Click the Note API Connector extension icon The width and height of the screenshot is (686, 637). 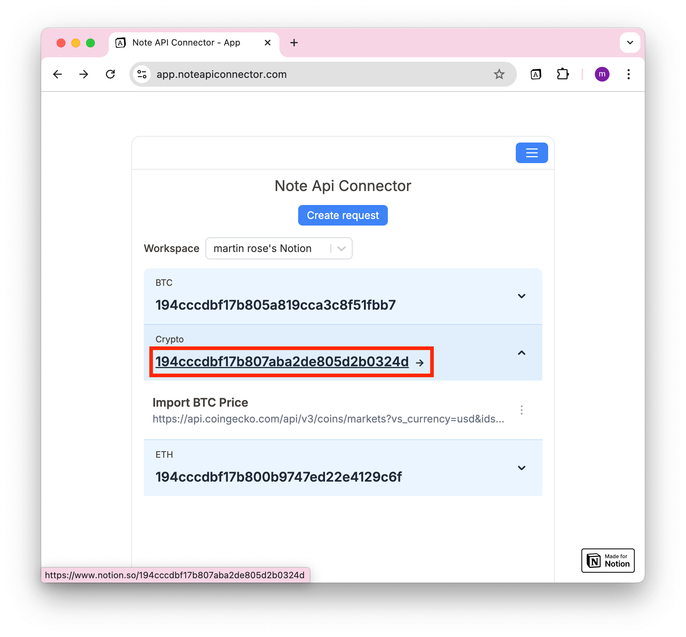[536, 74]
